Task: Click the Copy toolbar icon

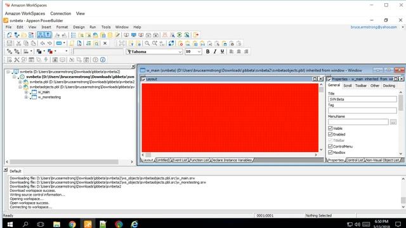Action: pos(26,43)
